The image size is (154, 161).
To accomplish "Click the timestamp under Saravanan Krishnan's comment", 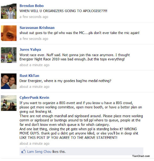I will [34, 39].
